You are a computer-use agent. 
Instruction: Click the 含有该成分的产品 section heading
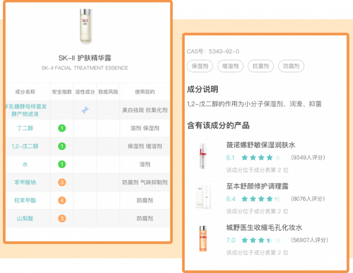[218, 125]
